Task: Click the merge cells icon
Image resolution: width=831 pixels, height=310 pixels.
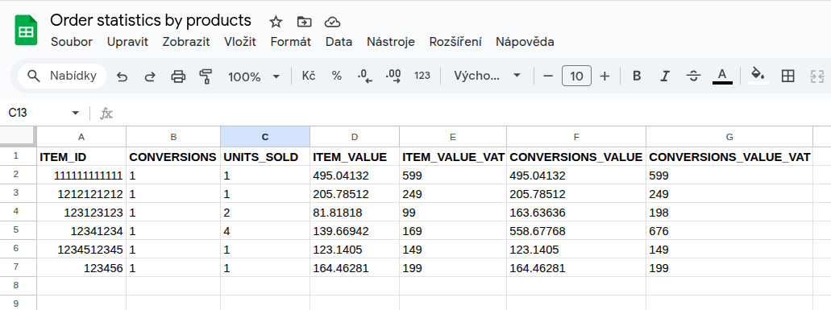Action: tap(817, 76)
